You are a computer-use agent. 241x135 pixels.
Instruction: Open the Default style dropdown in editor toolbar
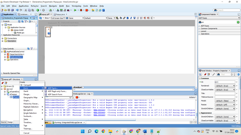96,18
